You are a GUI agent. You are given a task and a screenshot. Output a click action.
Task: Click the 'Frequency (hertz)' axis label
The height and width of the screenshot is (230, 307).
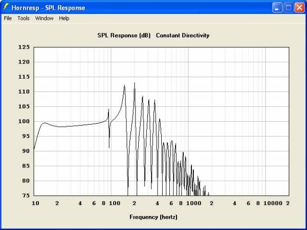153,217
